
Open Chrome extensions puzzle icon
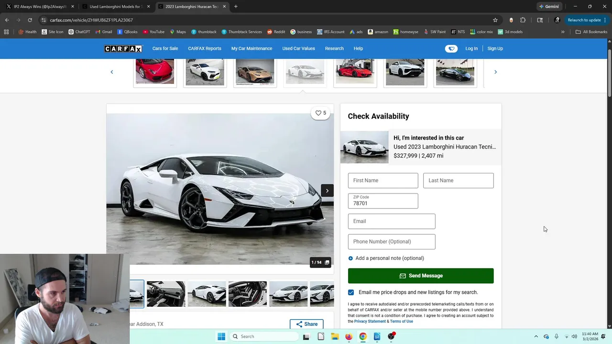[523, 20]
